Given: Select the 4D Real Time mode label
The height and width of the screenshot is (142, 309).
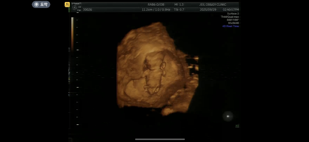Looking at the screenshot, I should click(x=230, y=26).
